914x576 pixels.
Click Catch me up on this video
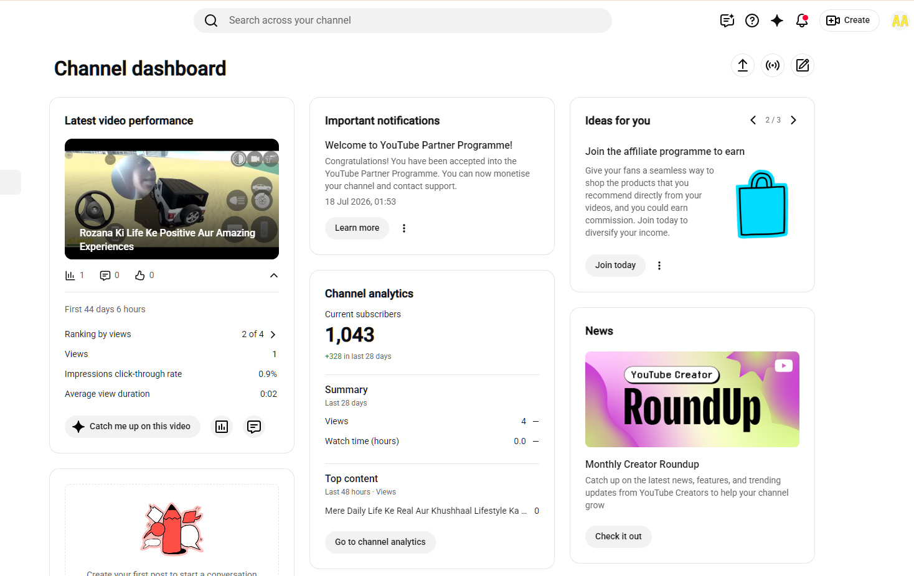[x=133, y=427]
